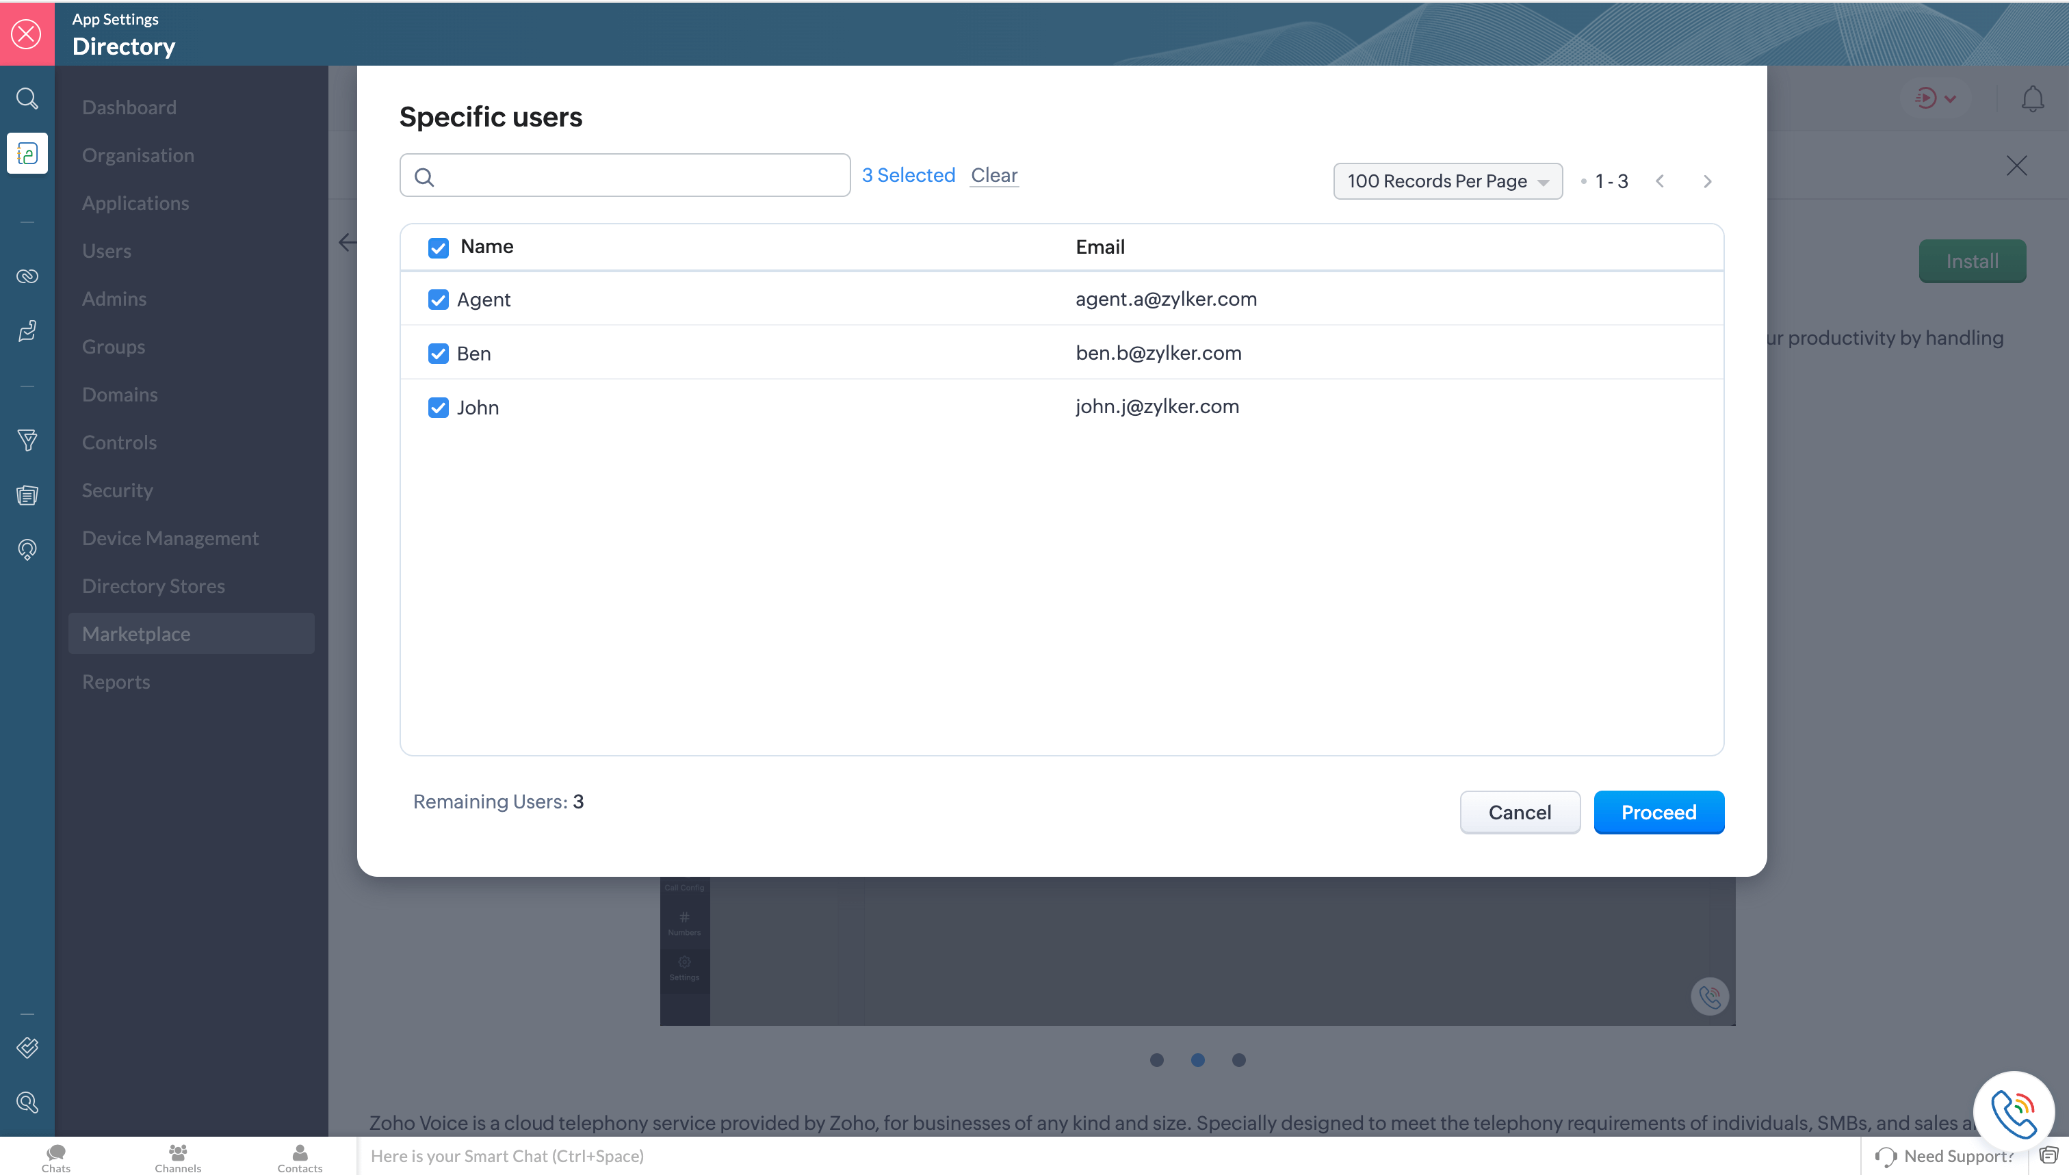The width and height of the screenshot is (2069, 1175).
Task: Click the red close App Settings icon
Action: (x=27, y=34)
